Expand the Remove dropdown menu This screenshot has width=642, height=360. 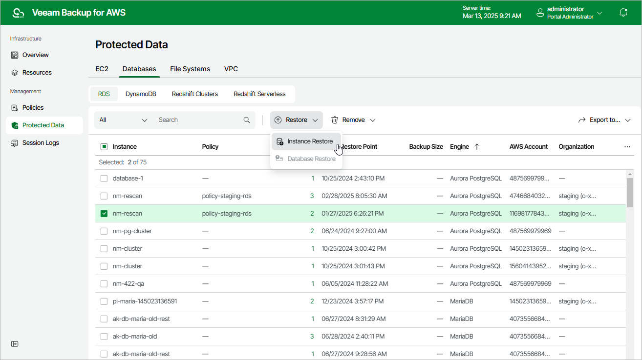click(353, 120)
